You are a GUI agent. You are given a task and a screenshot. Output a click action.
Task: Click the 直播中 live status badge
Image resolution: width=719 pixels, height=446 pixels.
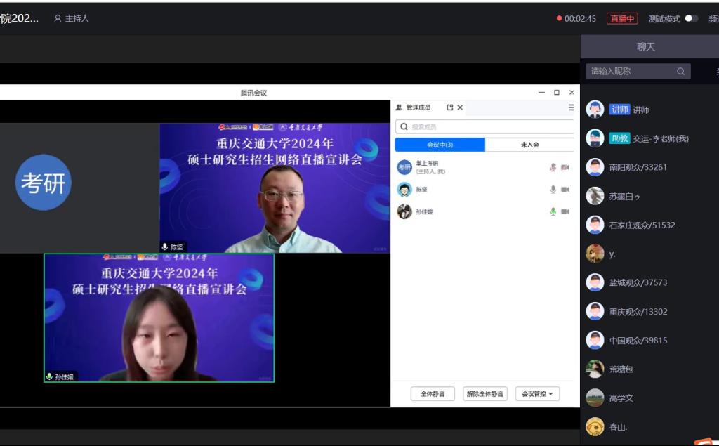622,18
